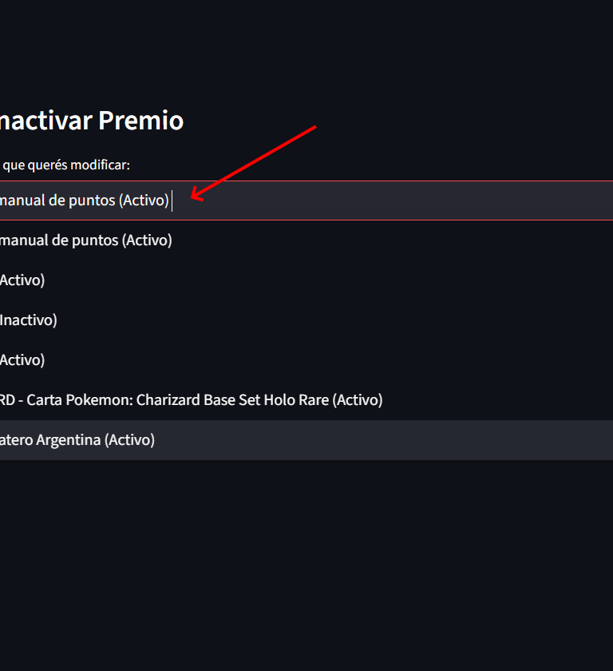The image size is (613, 671).
Task: Select the first "manual de puntos (Activo)" list option
Action: [x=86, y=240]
